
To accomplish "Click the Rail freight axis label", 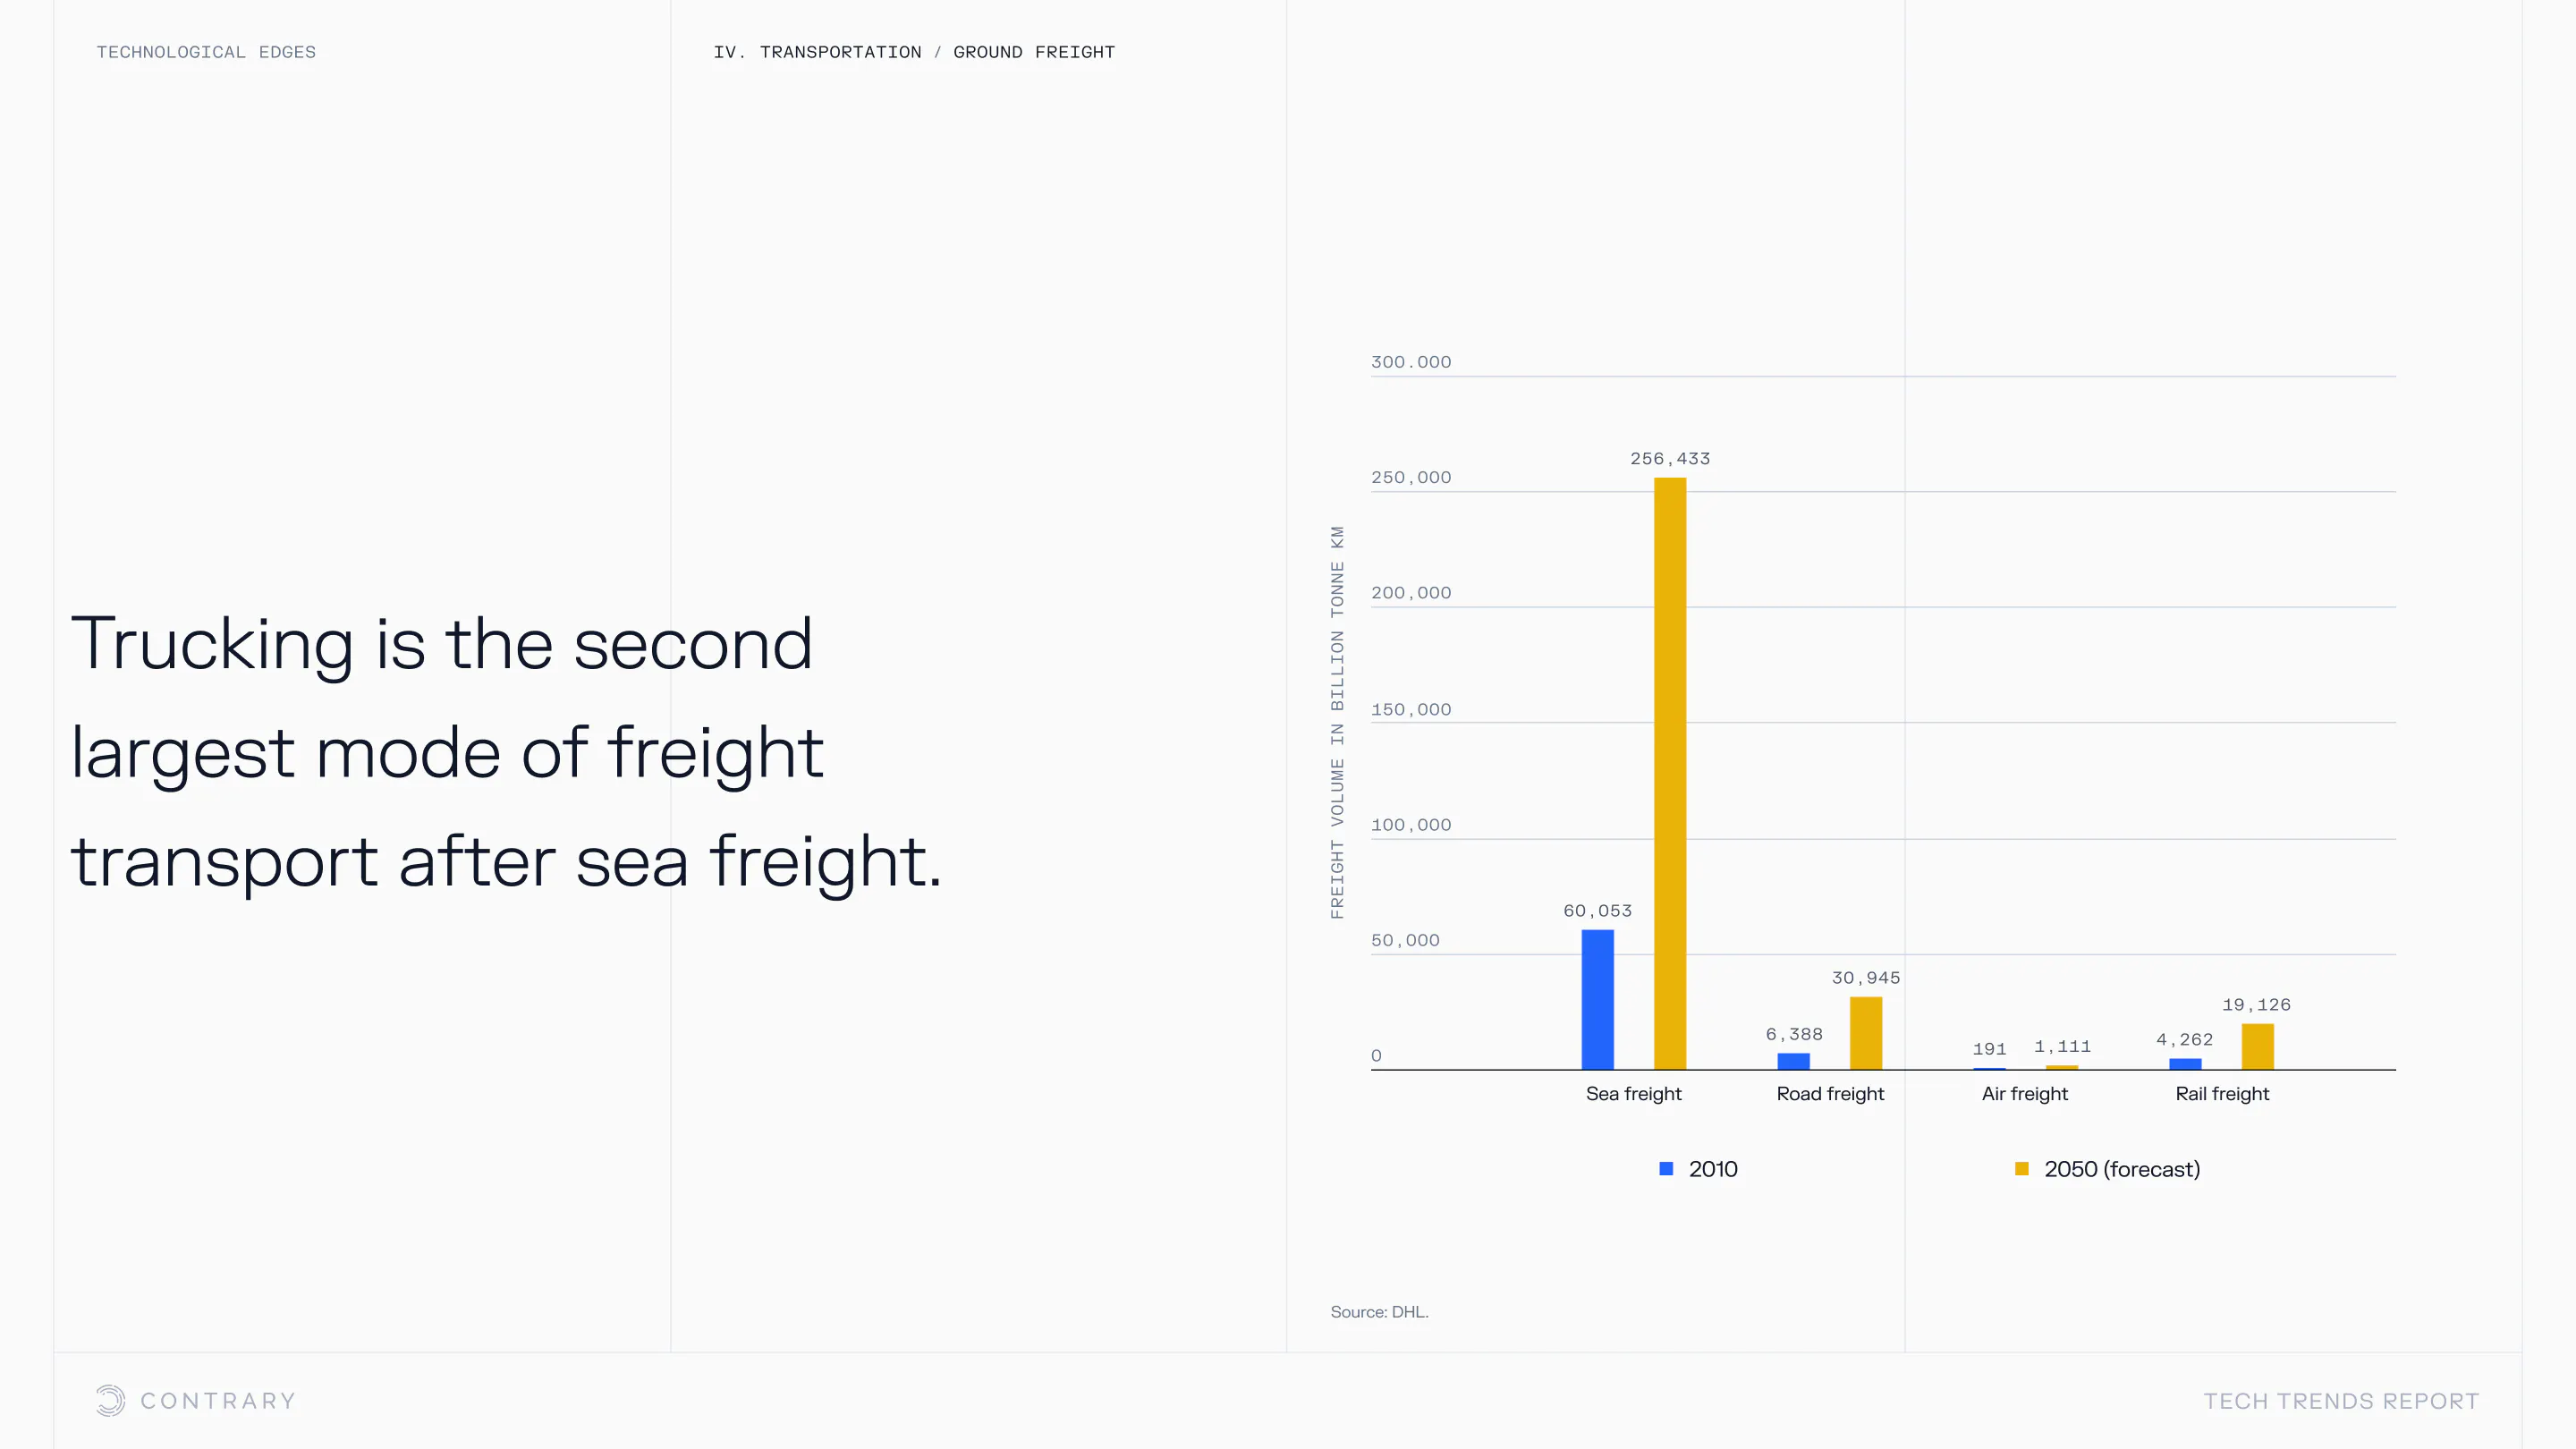I will 2222,1094.
